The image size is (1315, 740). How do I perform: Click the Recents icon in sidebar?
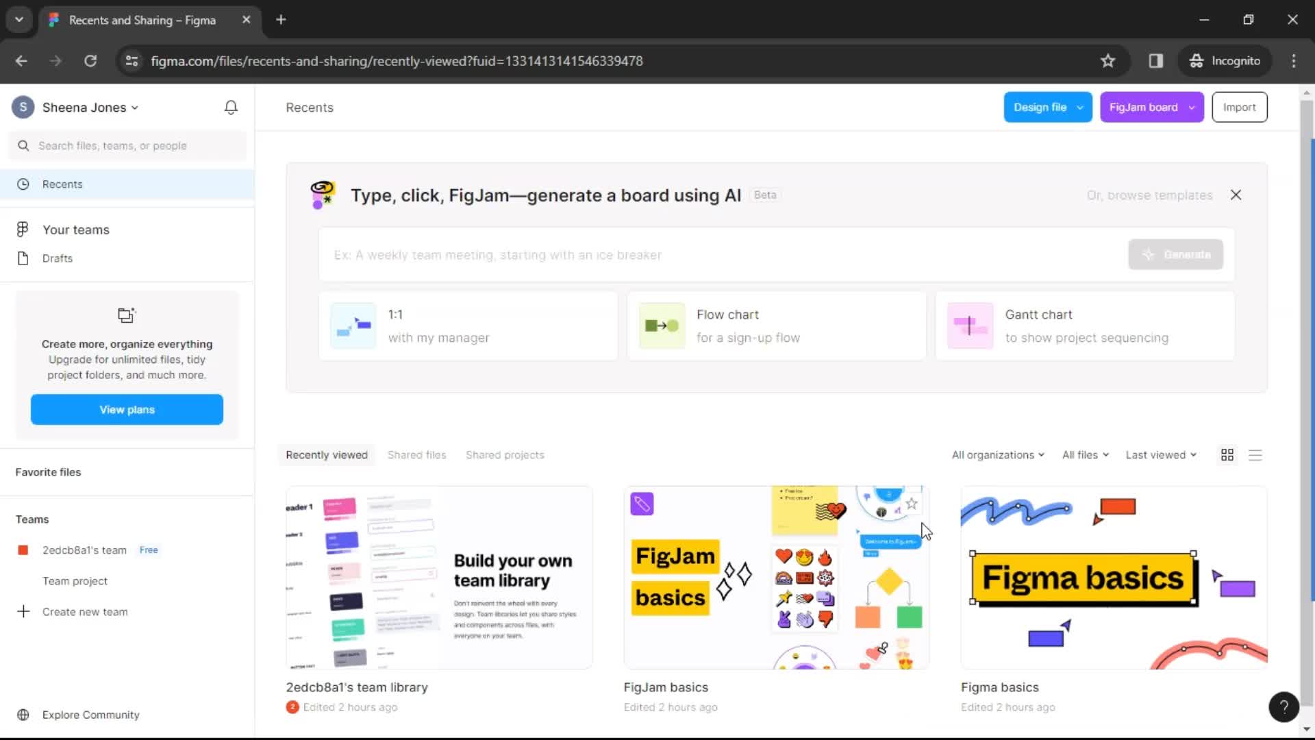pos(23,184)
